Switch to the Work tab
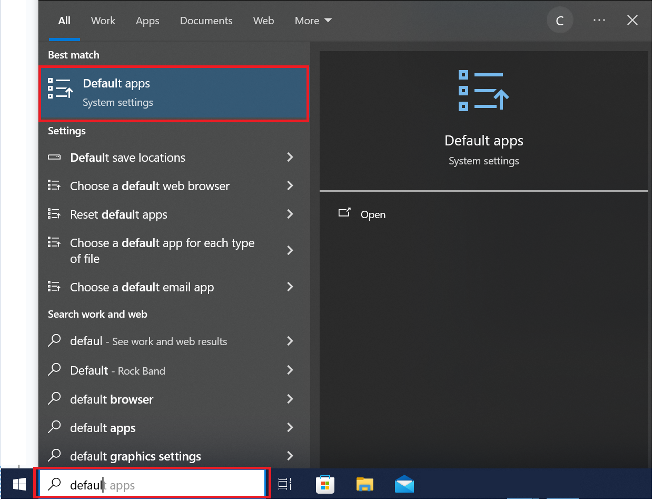The width and height of the screenshot is (653, 500). coord(103,21)
